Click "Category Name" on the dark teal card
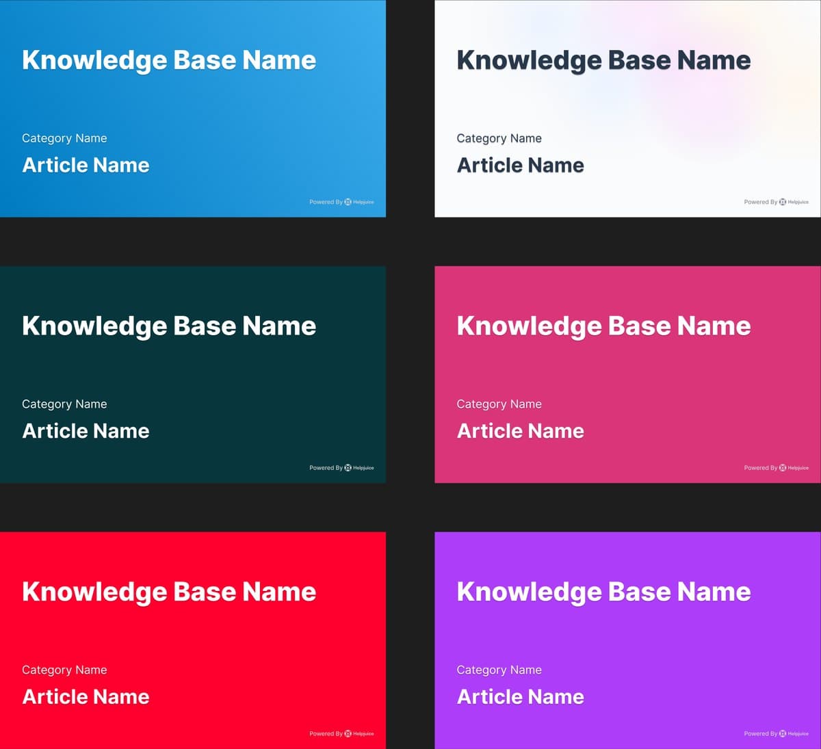The image size is (821, 749). click(x=64, y=404)
